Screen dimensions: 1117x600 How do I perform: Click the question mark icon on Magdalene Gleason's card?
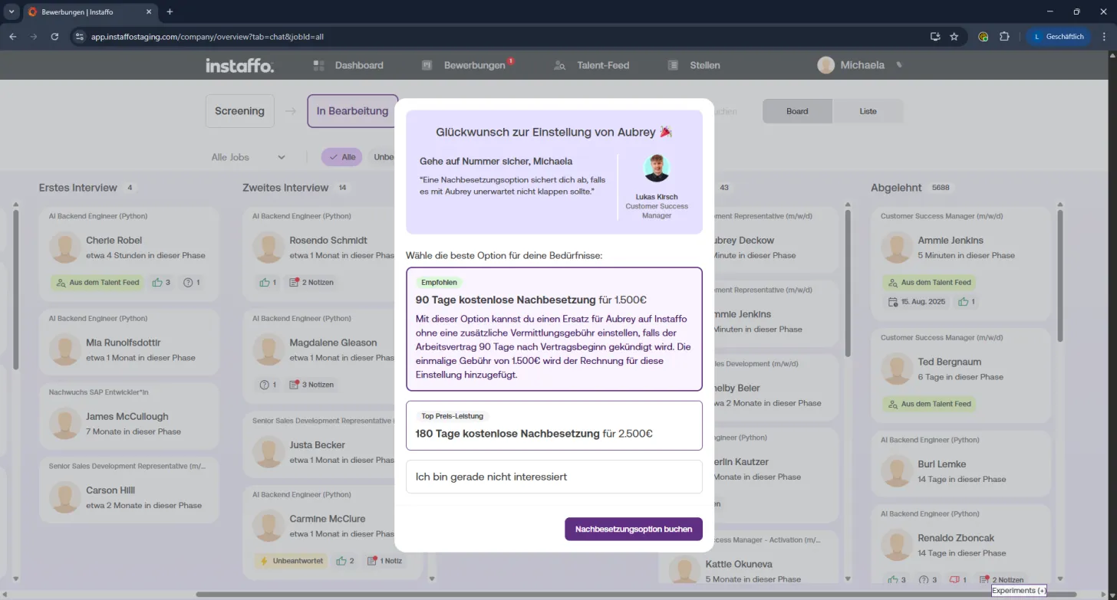(x=265, y=385)
